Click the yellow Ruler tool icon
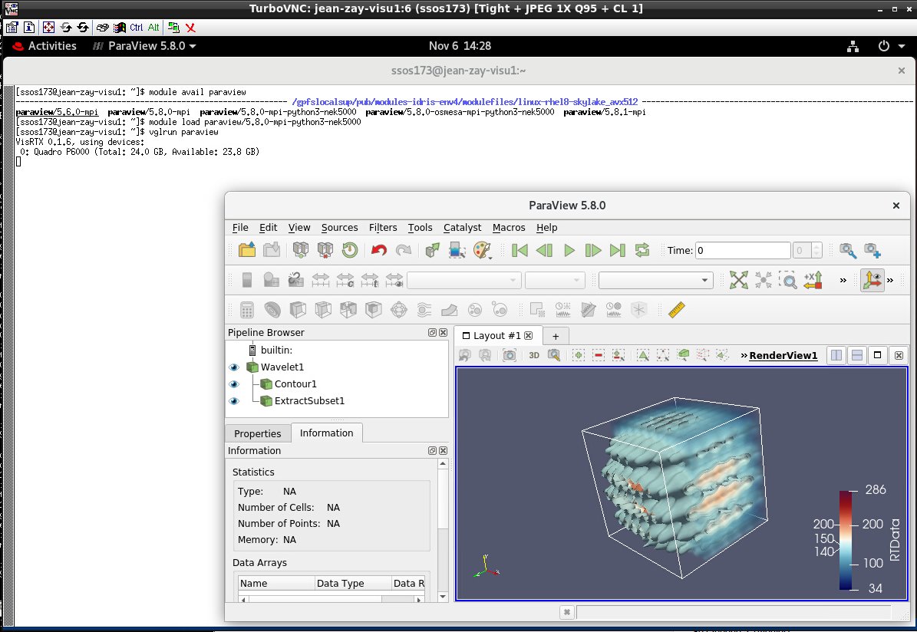Image resolution: width=917 pixels, height=632 pixels. click(x=676, y=309)
